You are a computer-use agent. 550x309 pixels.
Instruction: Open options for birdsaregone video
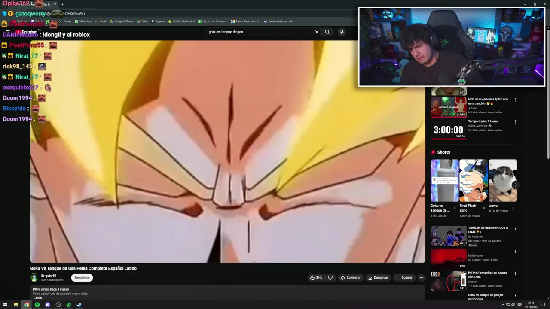tap(515, 251)
